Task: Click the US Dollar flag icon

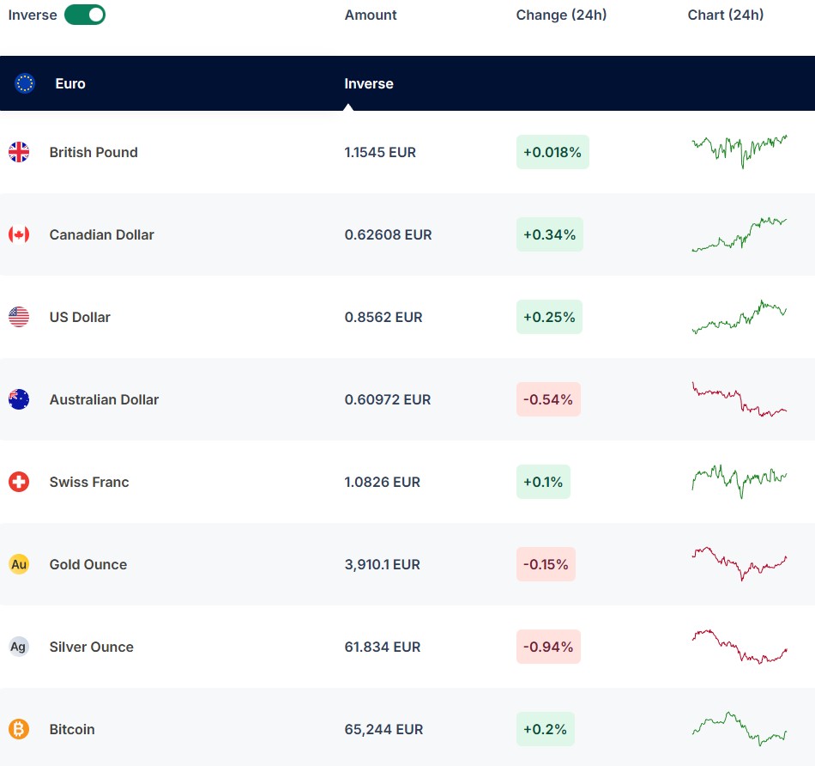Action: tap(19, 317)
